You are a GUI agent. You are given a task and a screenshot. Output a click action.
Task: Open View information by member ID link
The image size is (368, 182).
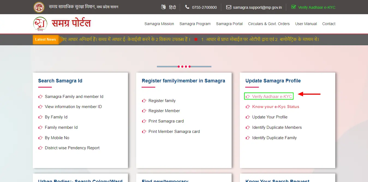73,107
